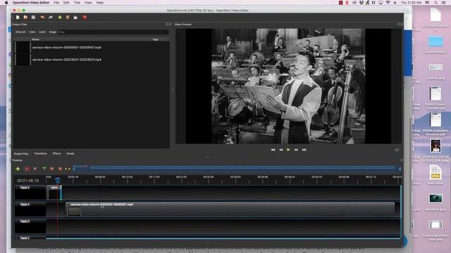
Task: Click the blue playhead marker on ruler
Action: pyautogui.click(x=58, y=180)
